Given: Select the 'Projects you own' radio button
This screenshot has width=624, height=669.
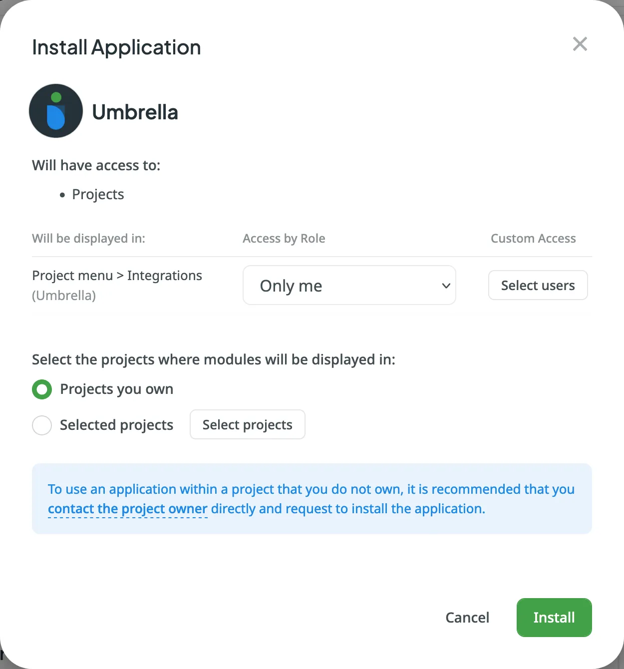Looking at the screenshot, I should click(x=42, y=389).
